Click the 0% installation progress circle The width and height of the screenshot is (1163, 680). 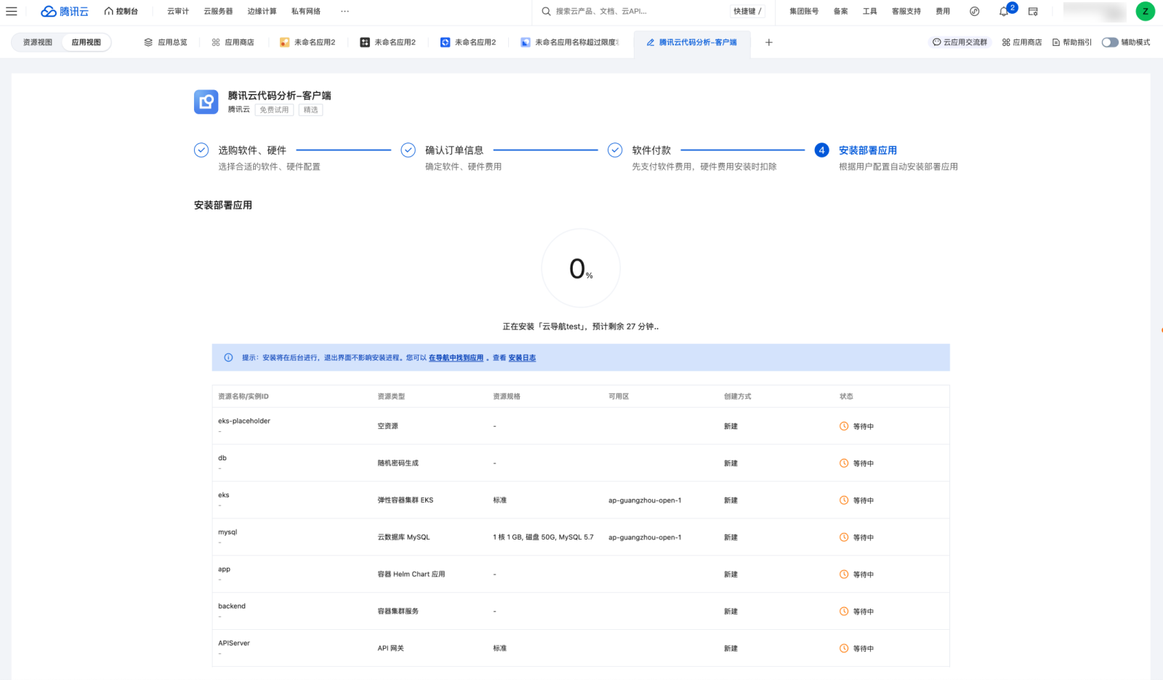[x=581, y=268]
